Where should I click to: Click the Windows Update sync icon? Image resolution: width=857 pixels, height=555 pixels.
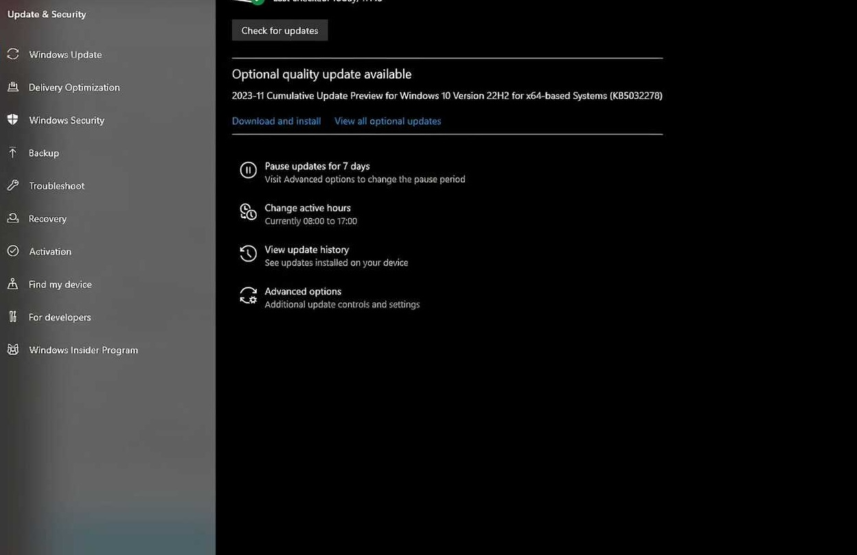coord(12,54)
